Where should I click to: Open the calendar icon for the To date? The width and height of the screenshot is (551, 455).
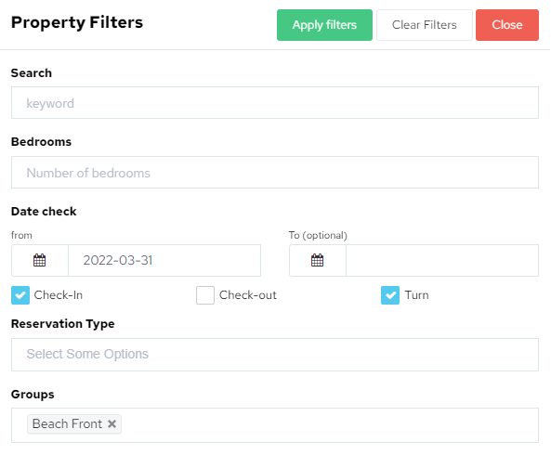(x=318, y=261)
